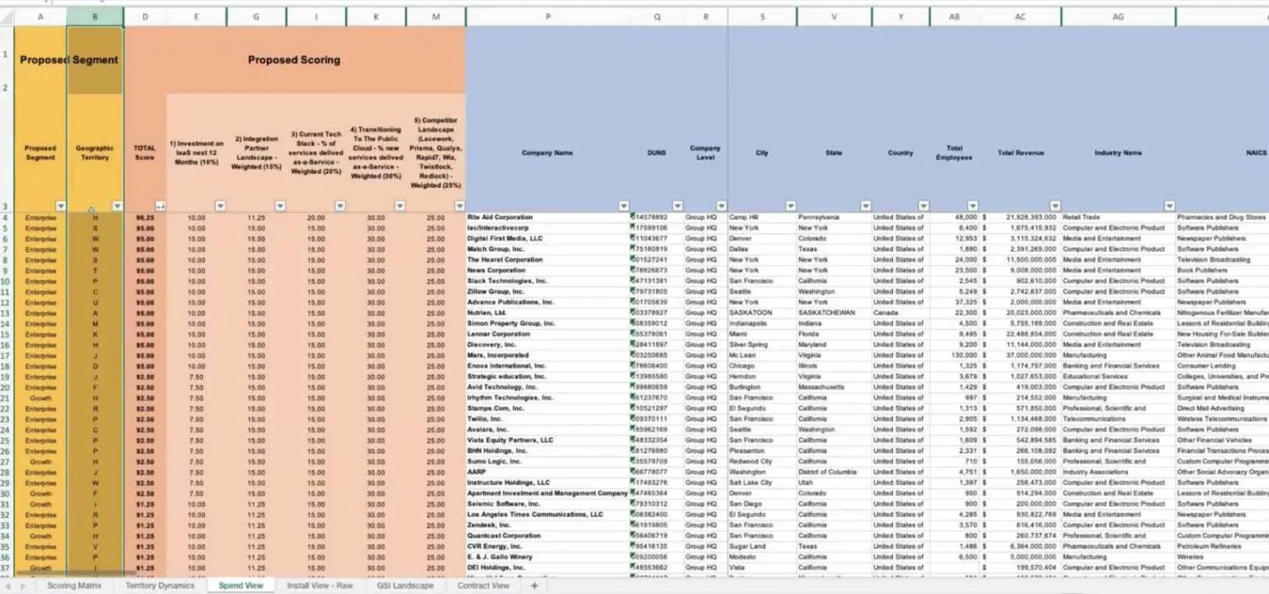Select the Canada country cell
Viewport: 1269px width, 594px height.
[901, 313]
